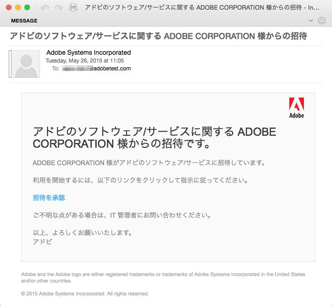332x306 pixels.
Task: Click the line mentioning IT 管理者
Action: [x=122, y=215]
